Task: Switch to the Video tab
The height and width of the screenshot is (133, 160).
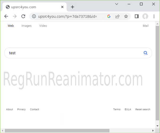Action: coord(43,26)
